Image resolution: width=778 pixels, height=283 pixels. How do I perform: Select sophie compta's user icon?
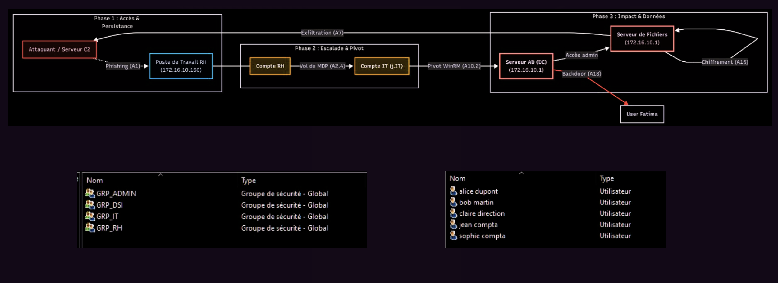click(453, 236)
